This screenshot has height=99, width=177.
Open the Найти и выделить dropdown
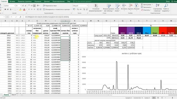(166, 8)
